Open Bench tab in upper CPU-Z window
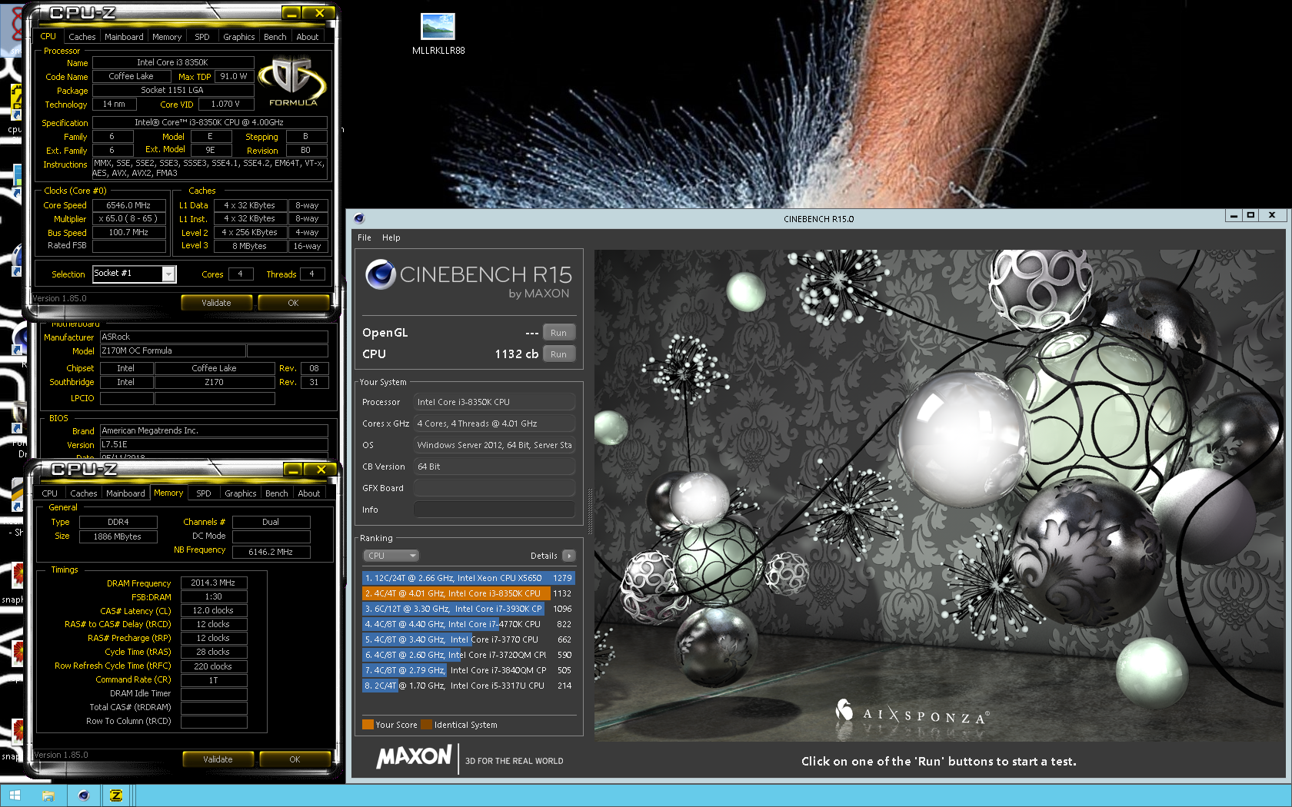Image resolution: width=1292 pixels, height=807 pixels. (x=275, y=37)
